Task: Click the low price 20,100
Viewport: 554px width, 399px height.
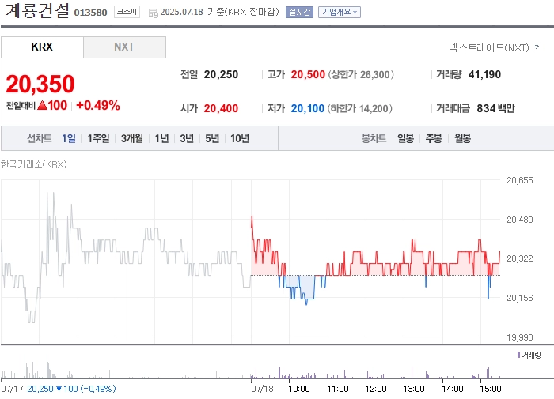Action: tap(307, 108)
